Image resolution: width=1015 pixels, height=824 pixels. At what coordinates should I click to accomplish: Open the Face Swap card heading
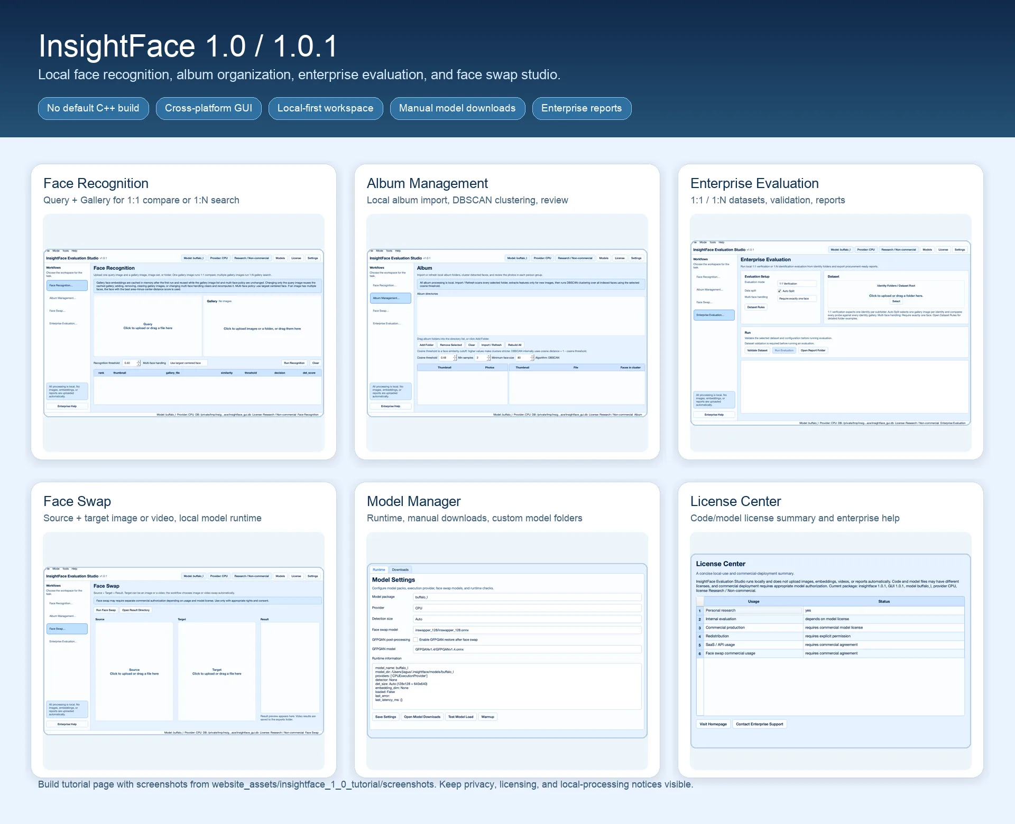77,501
